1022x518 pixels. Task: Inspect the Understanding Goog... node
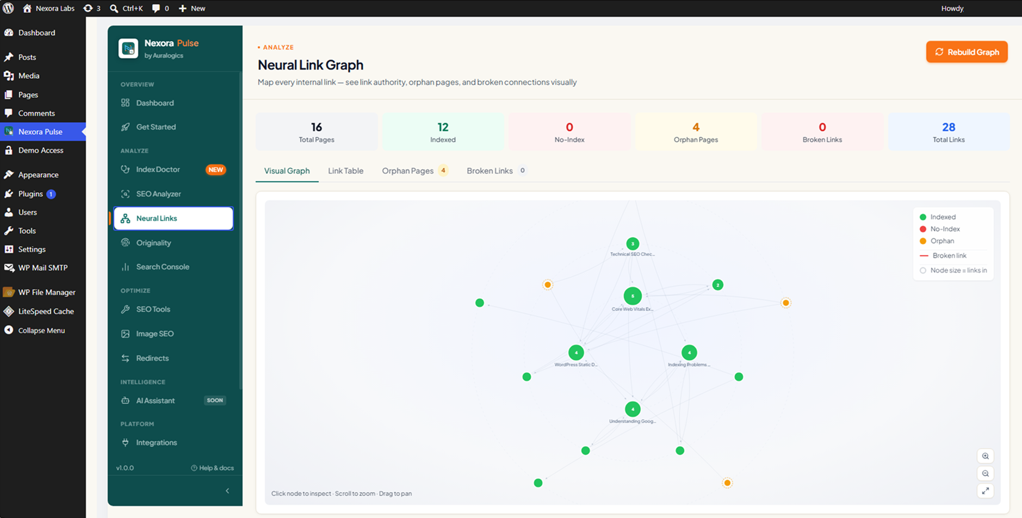coord(633,409)
